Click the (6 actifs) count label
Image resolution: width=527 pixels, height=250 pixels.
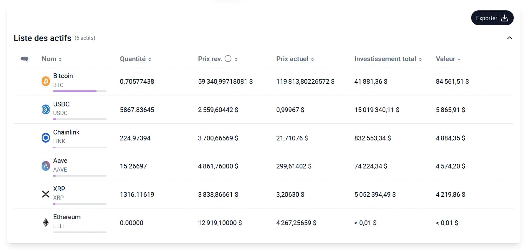pos(85,38)
